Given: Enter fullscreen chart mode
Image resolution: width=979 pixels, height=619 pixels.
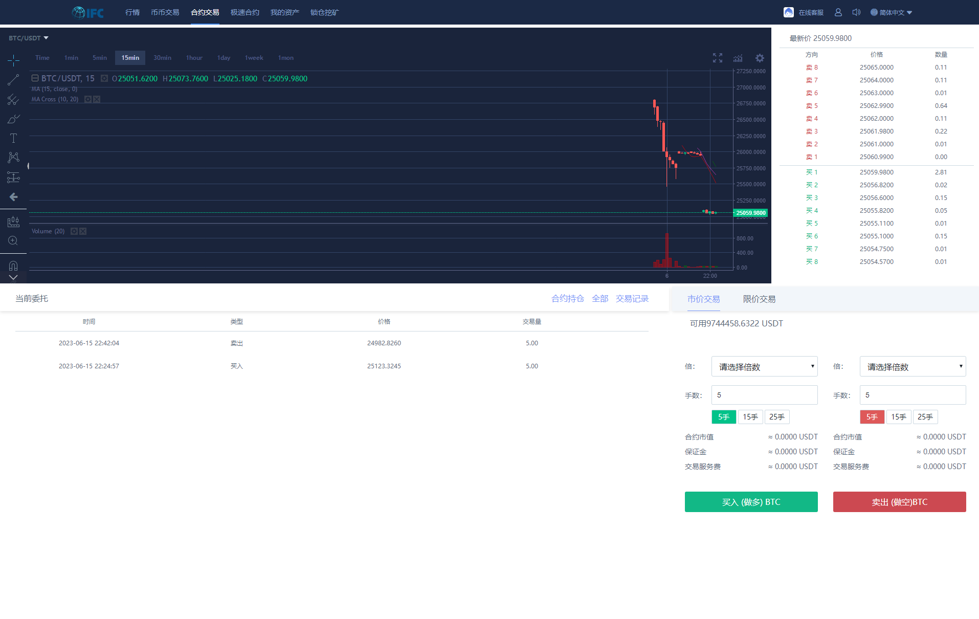Looking at the screenshot, I should tap(718, 58).
